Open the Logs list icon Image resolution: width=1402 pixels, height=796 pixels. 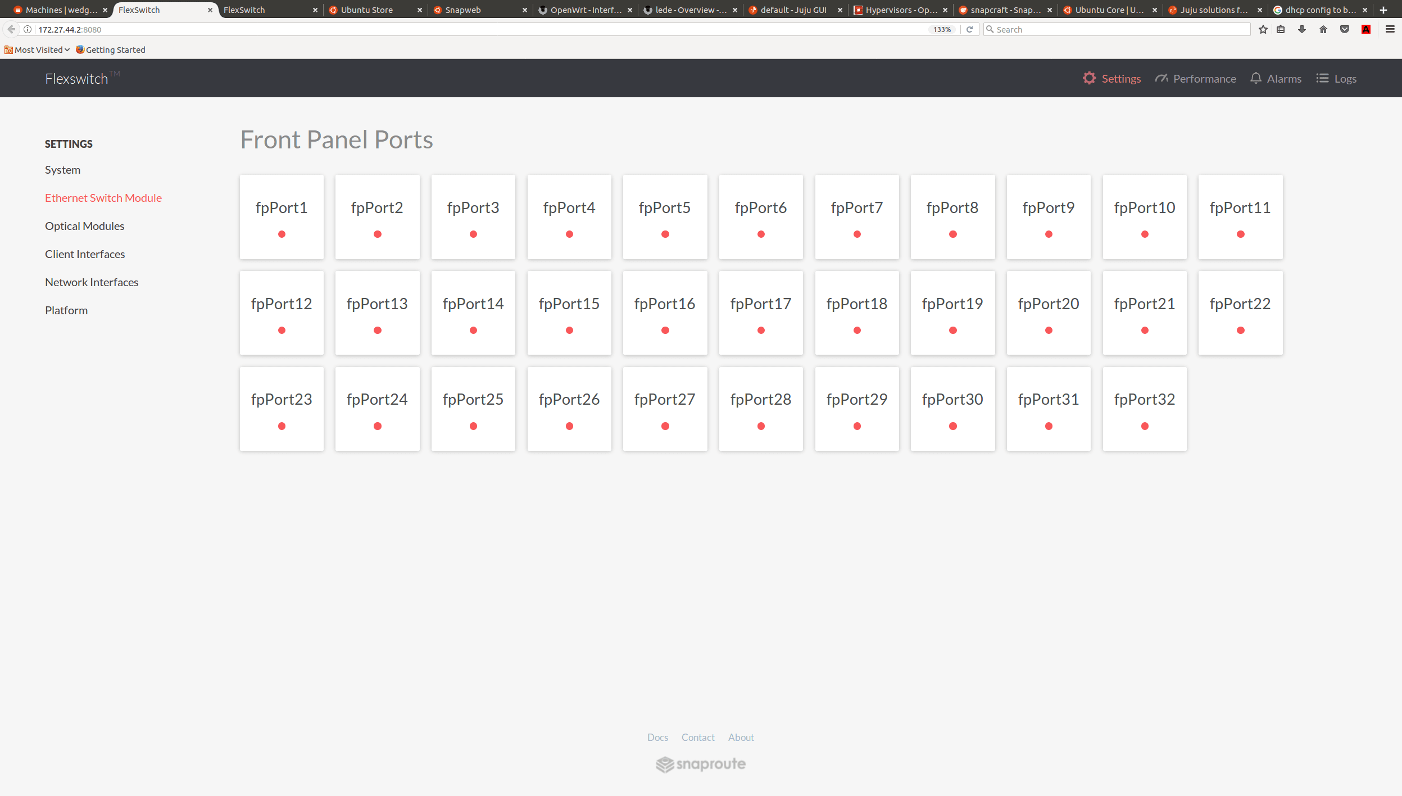[1322, 78]
